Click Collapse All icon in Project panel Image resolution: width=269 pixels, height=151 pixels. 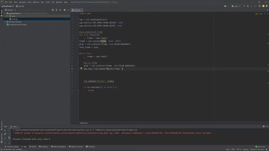click(x=60, y=10)
